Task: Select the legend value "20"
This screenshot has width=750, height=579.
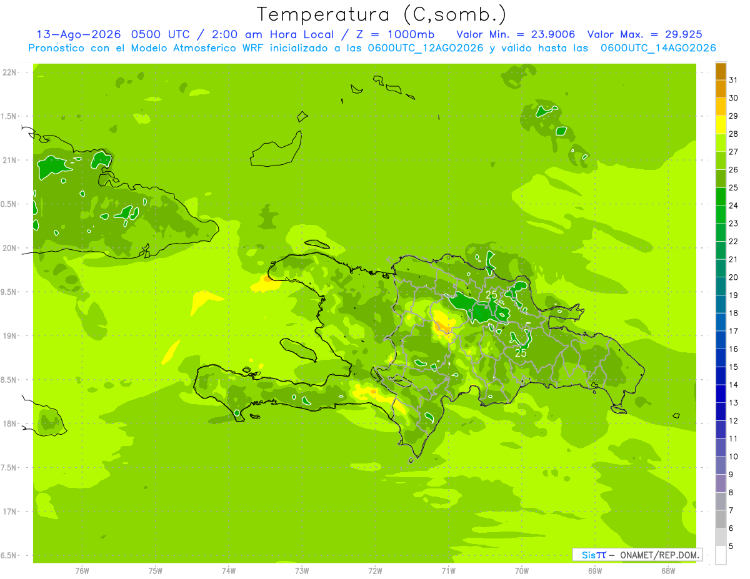Action: click(x=733, y=277)
